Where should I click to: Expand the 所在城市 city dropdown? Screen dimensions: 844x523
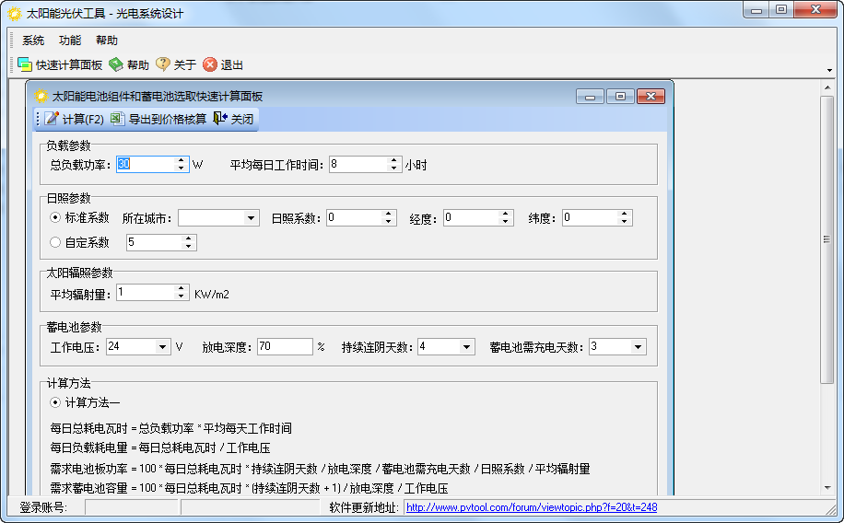251,218
